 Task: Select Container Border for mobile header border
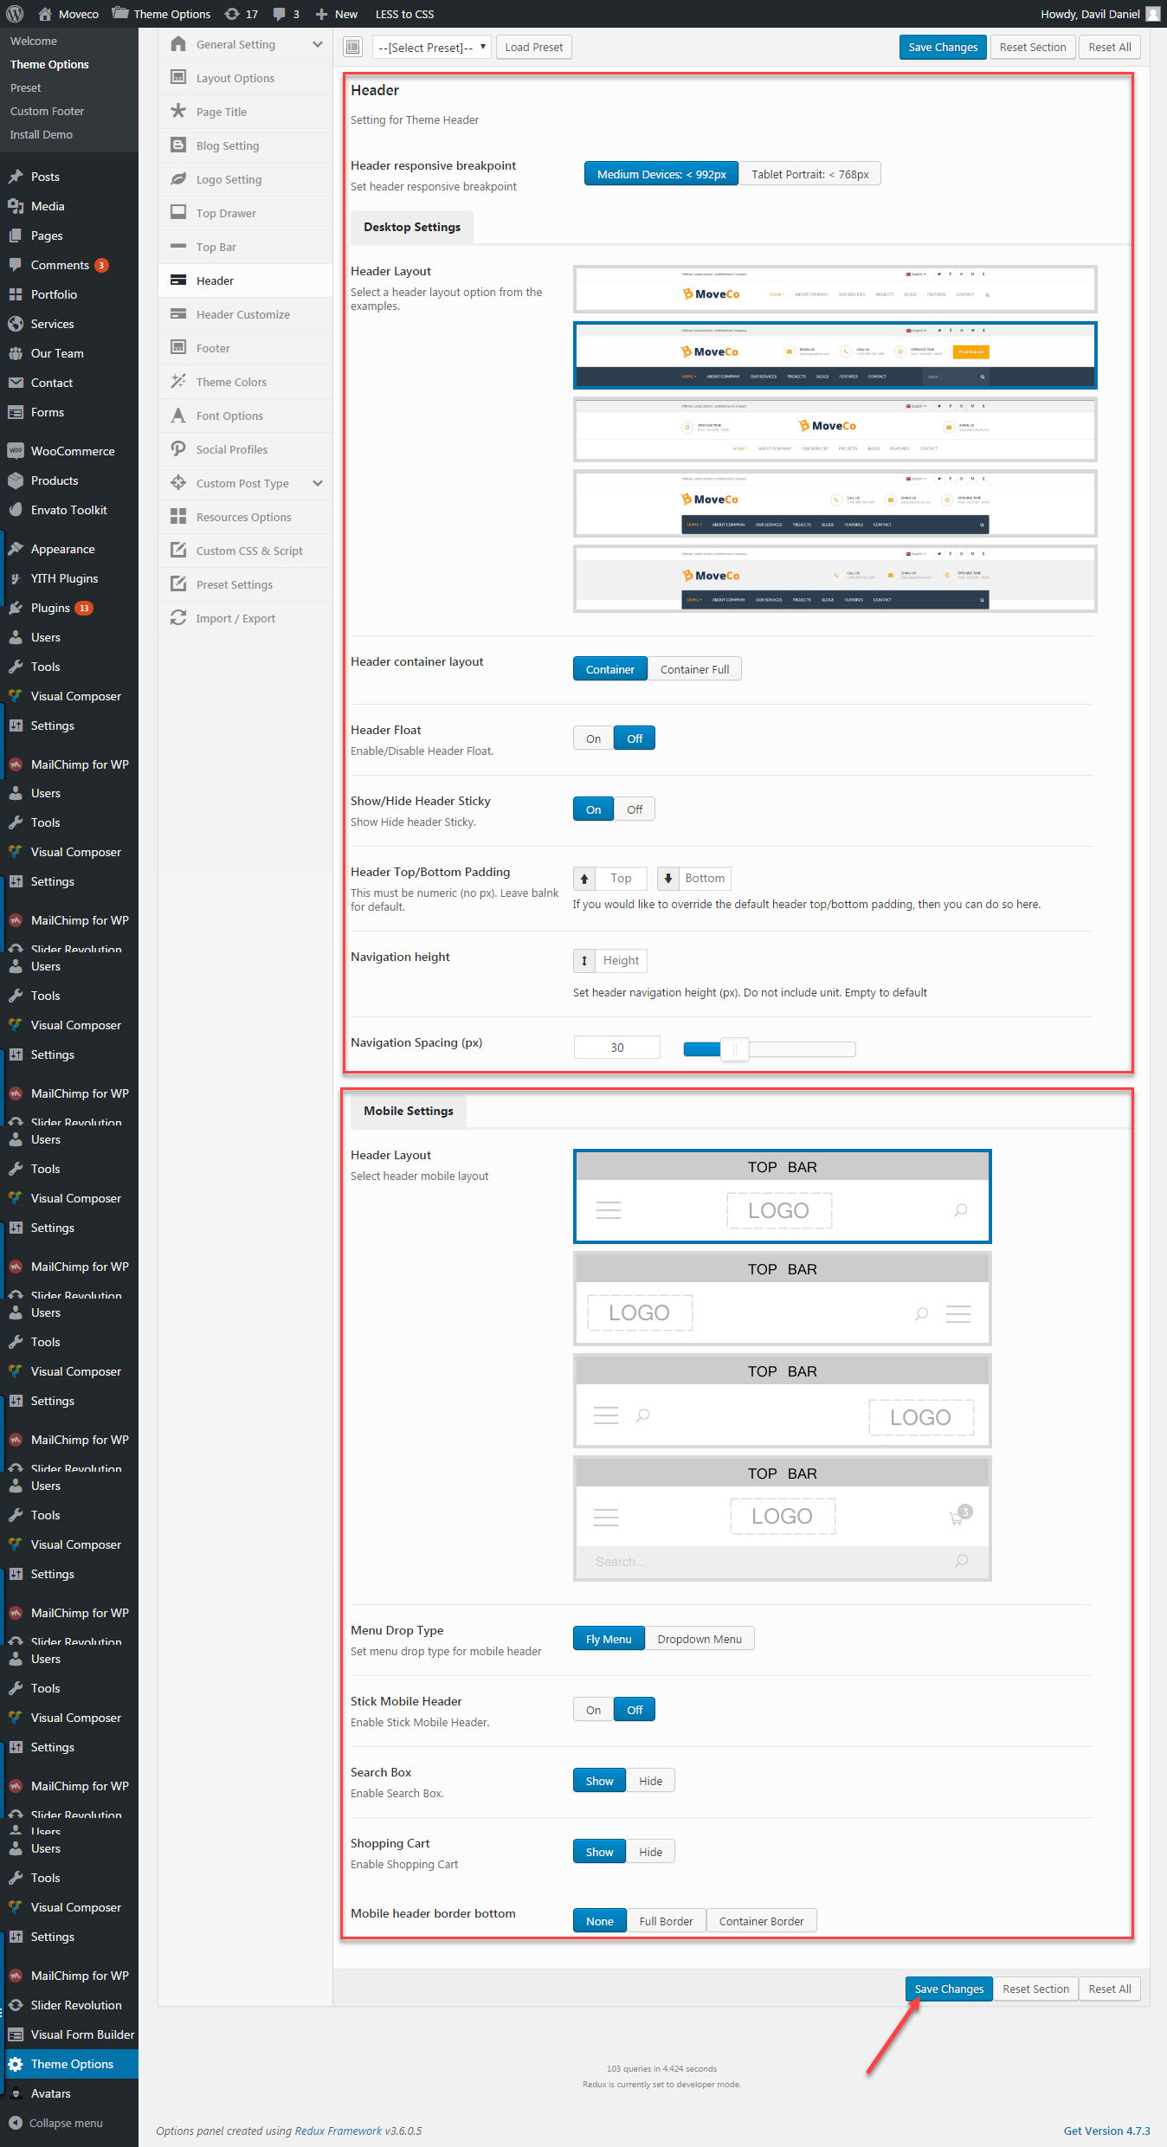pos(761,1921)
